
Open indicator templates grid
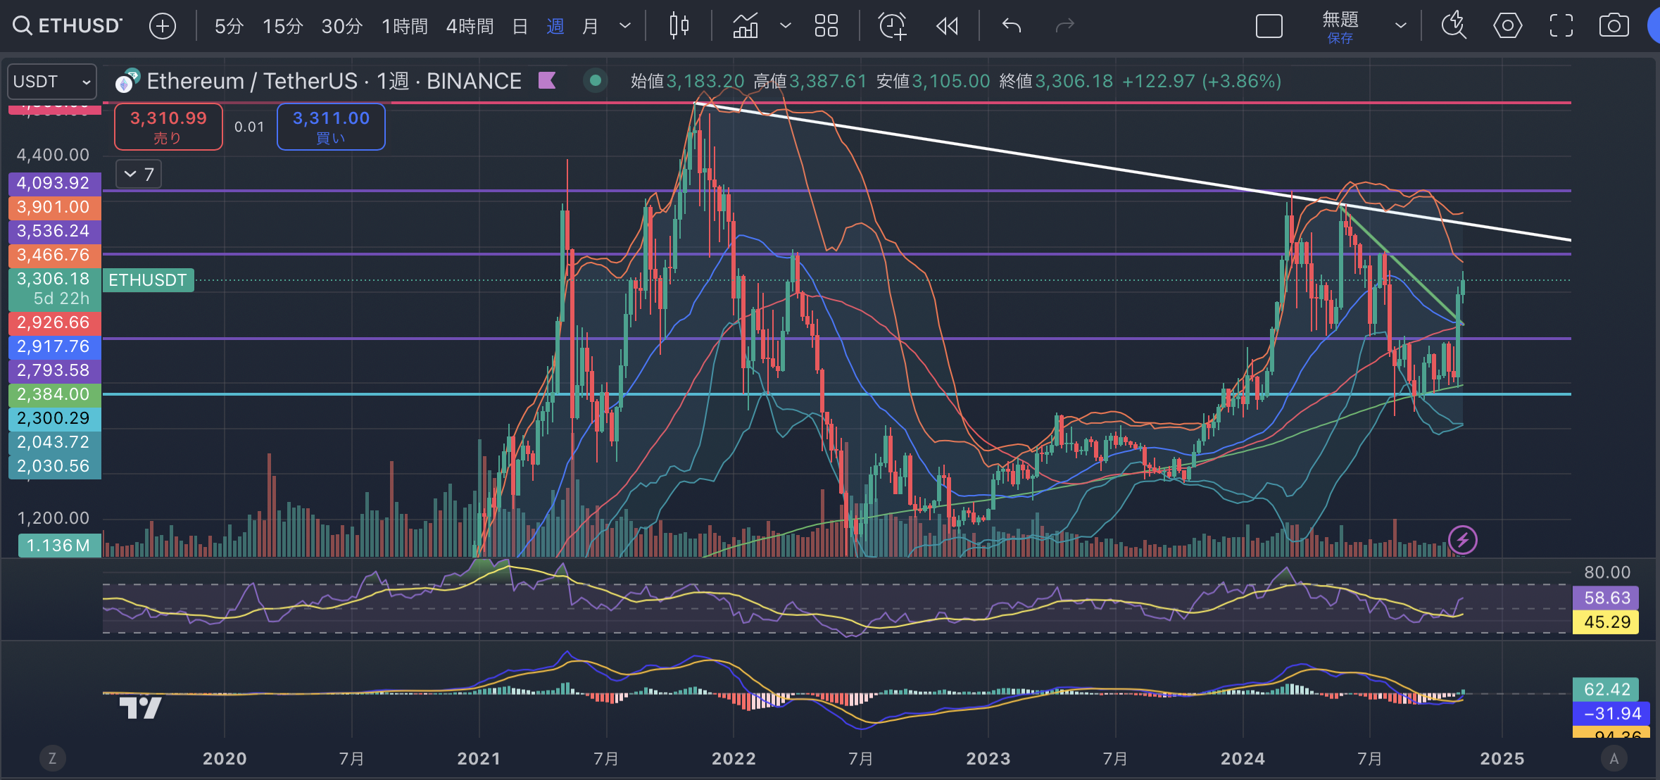pyautogui.click(x=826, y=26)
